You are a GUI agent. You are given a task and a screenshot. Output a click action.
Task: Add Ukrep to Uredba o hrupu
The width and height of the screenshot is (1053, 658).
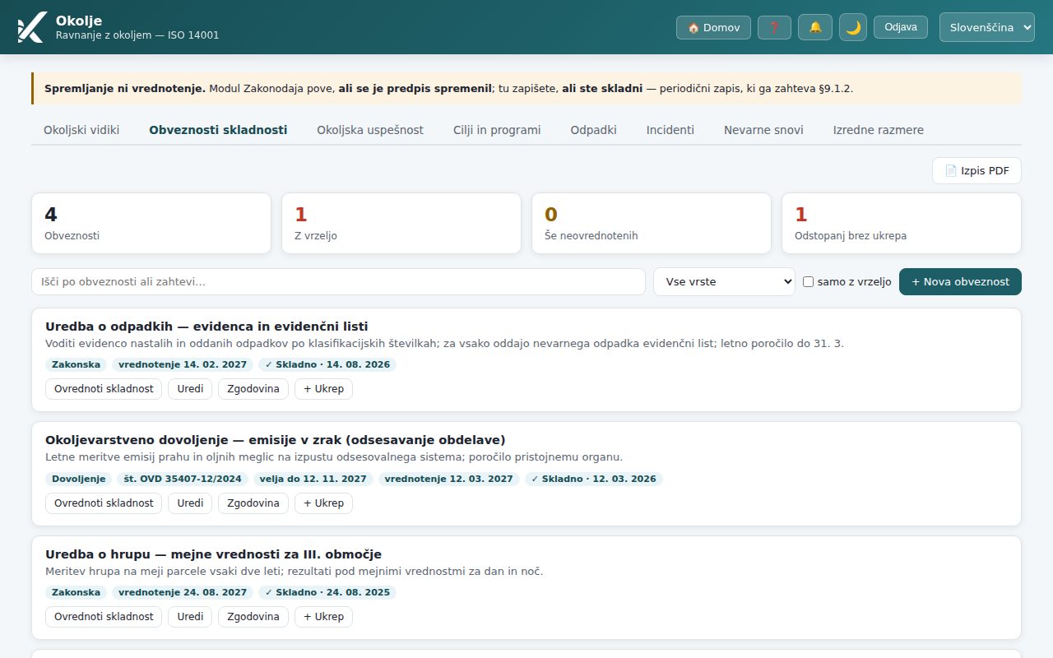tap(323, 617)
